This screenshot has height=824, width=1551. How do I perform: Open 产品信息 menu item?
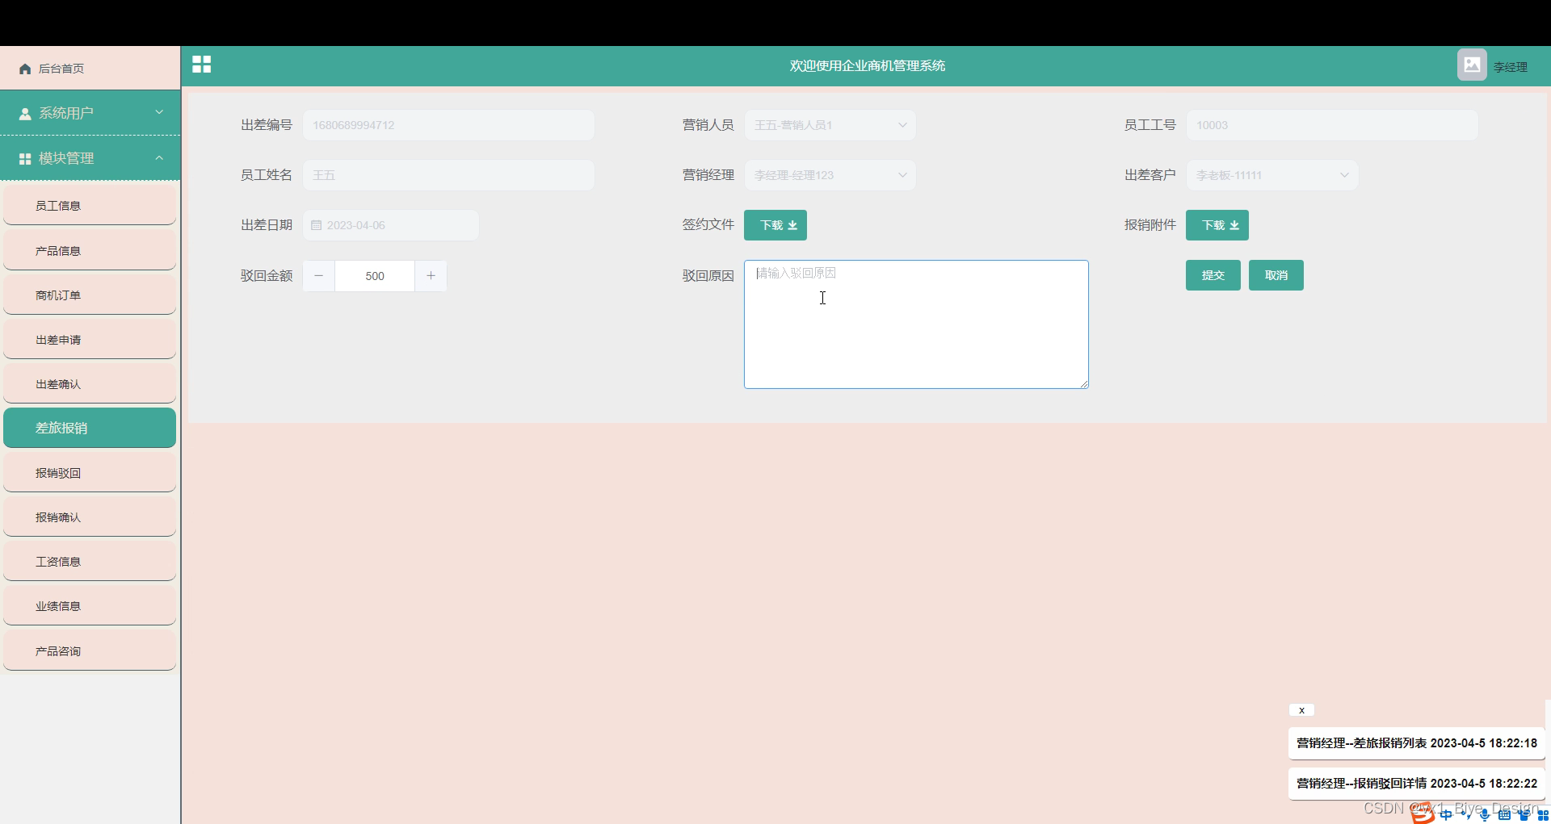(90, 251)
